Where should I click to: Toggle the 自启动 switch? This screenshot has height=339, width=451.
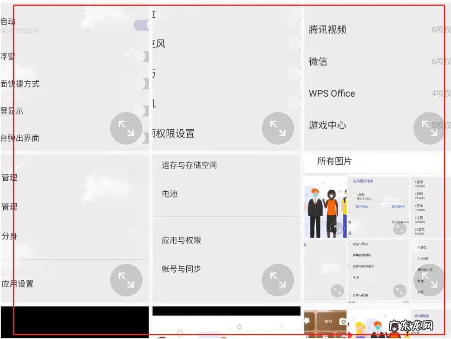click(141, 25)
